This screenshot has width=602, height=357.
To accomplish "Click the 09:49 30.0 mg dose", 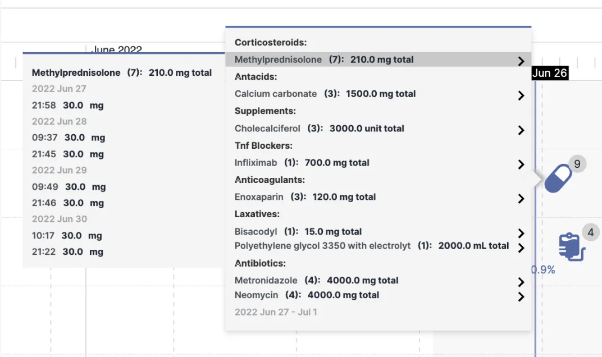I will tap(69, 186).
